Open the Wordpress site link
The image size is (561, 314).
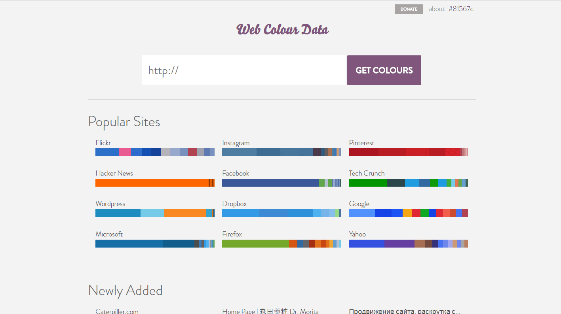coord(110,204)
